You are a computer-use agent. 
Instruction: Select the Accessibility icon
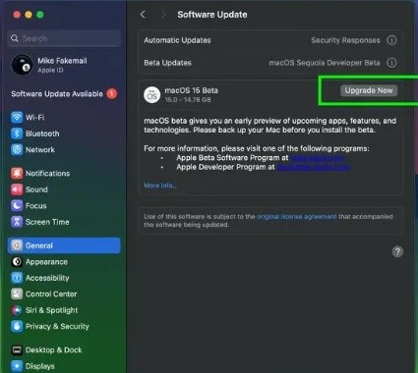pos(17,278)
